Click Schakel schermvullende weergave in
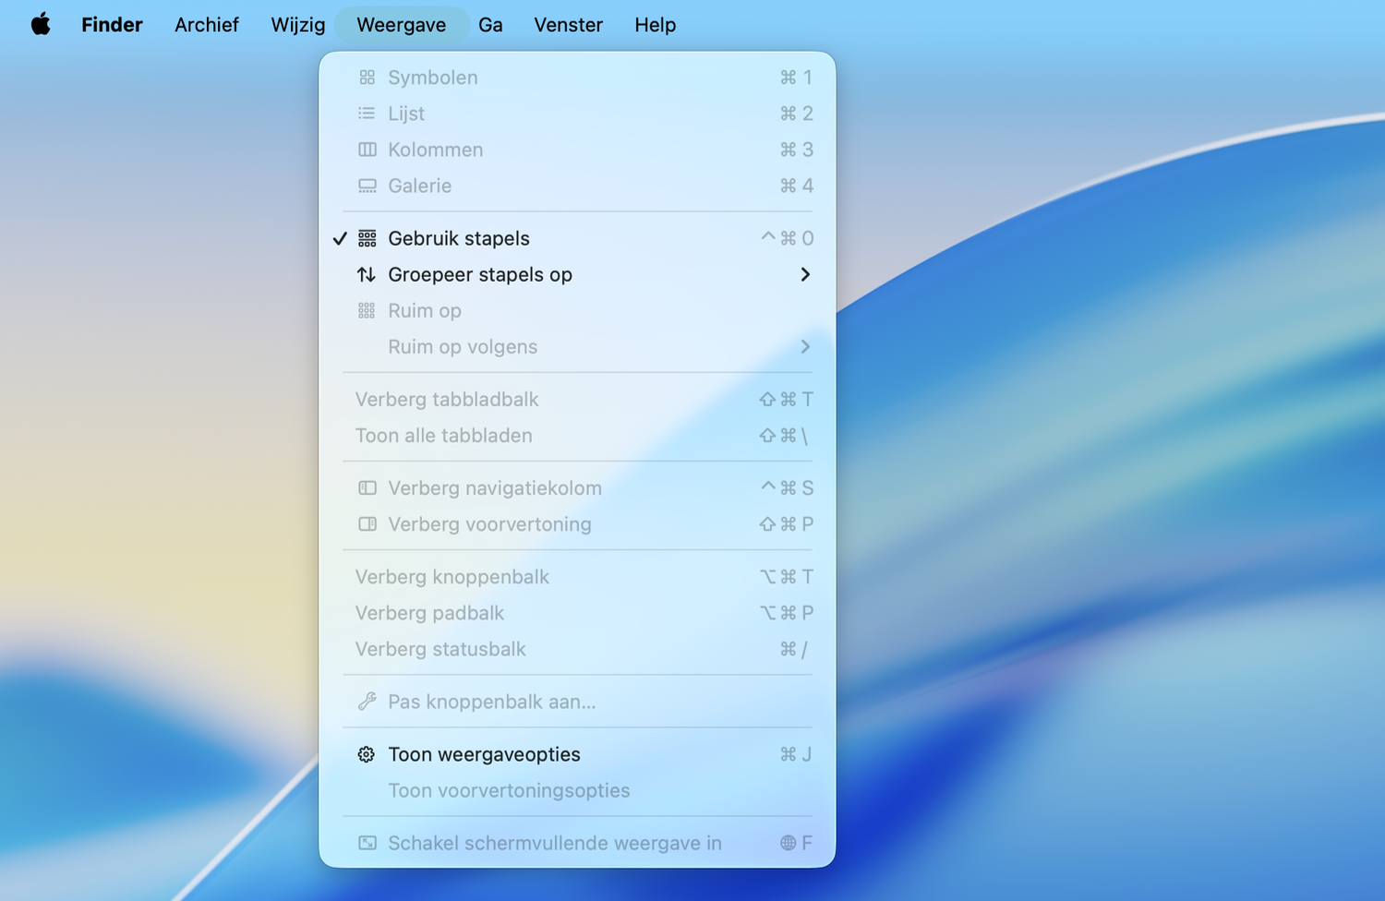 pos(553,843)
